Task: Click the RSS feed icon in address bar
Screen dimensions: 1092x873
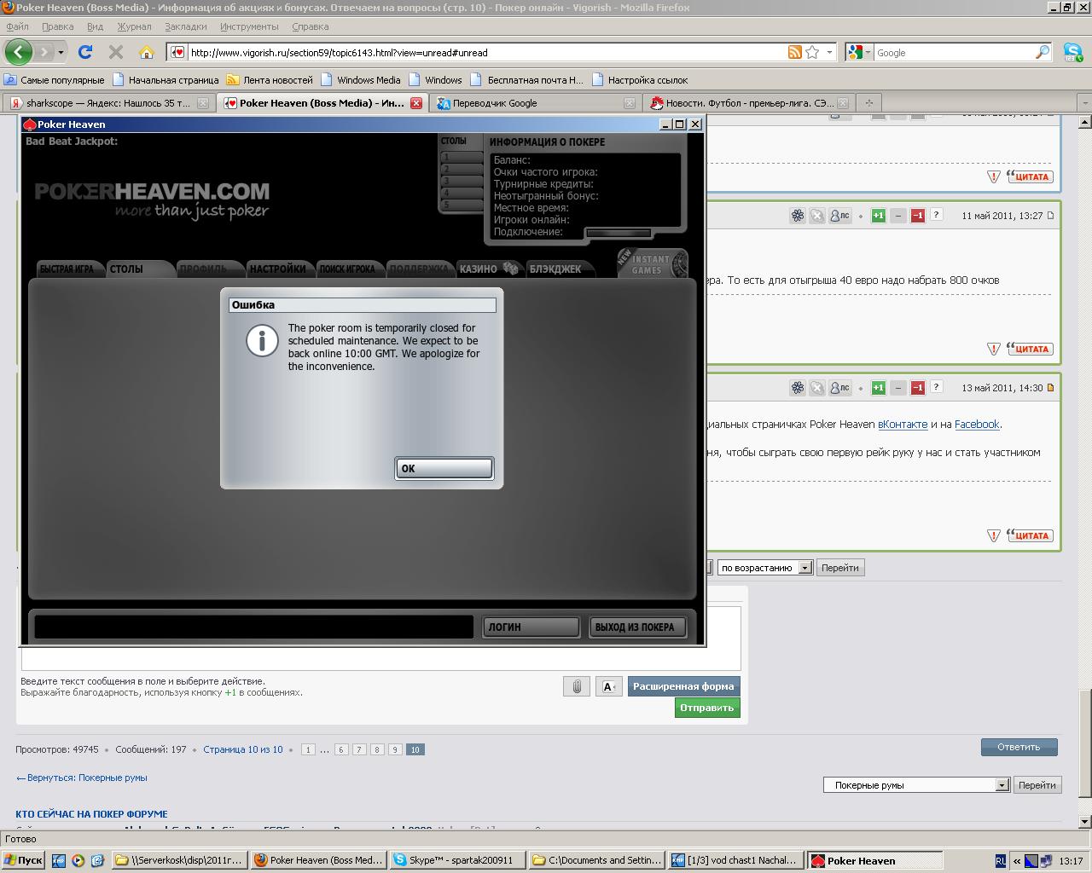Action: click(x=794, y=52)
